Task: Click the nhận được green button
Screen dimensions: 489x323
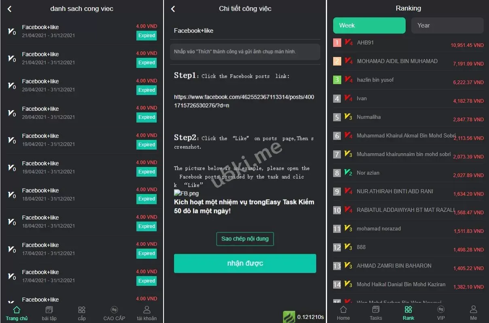Action: 245,264
